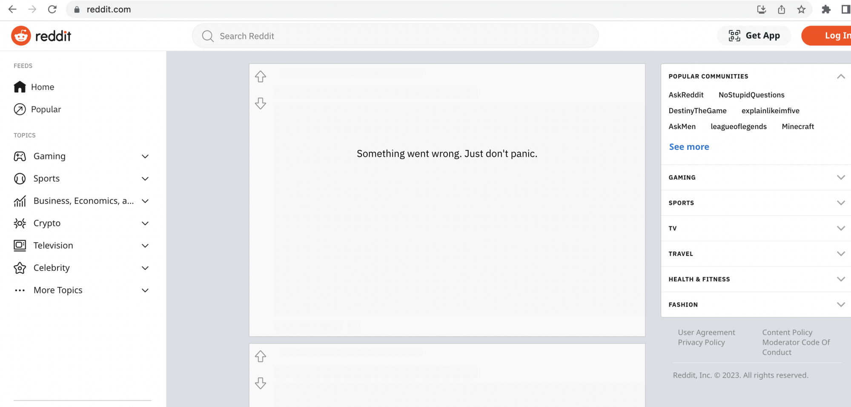Click the Popular feed compass icon
This screenshot has height=407, width=851.
(20, 109)
